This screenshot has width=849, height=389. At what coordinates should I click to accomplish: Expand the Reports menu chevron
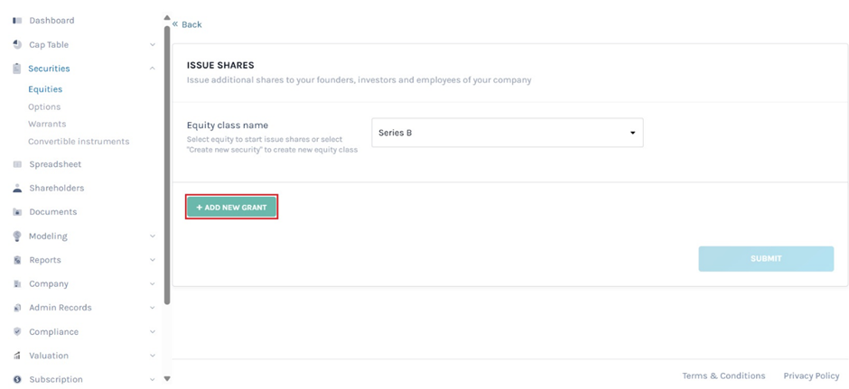tap(152, 260)
